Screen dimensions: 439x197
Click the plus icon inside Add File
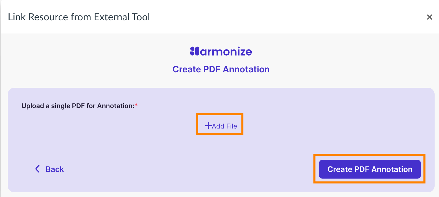208,125
